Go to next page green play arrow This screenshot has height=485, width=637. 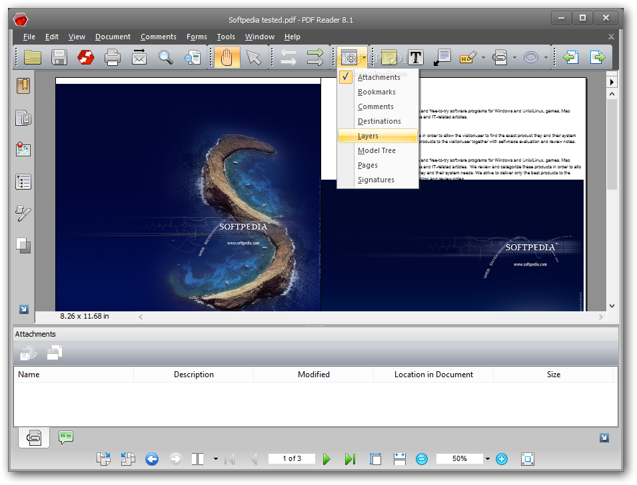(326, 459)
